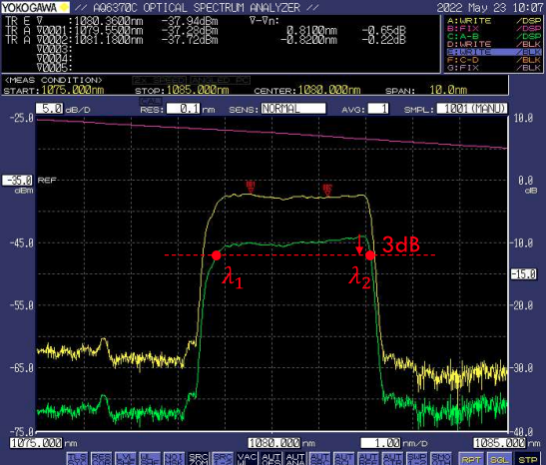This screenshot has width=546, height=465.
Task: Click the AUT CTR status indicator
Action: click(x=392, y=458)
